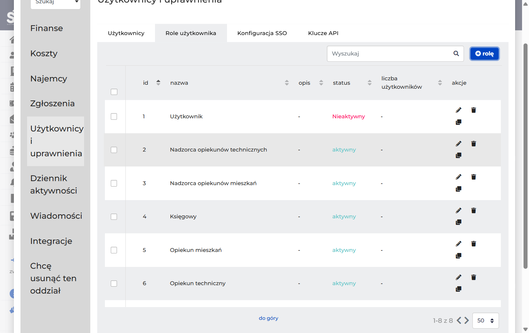Open the rows-per-page dropdown showing 50
529x333 pixels.
pos(485,321)
